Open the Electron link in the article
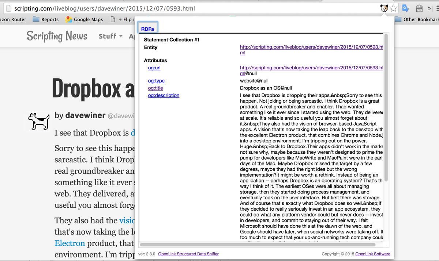439x261 pixels. click(70, 243)
